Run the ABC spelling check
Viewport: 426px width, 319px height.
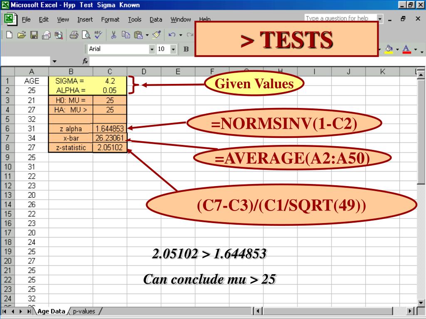click(98, 35)
